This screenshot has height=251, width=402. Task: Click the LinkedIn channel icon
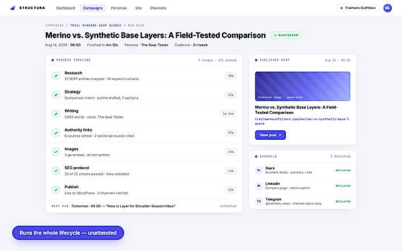pos(259,186)
